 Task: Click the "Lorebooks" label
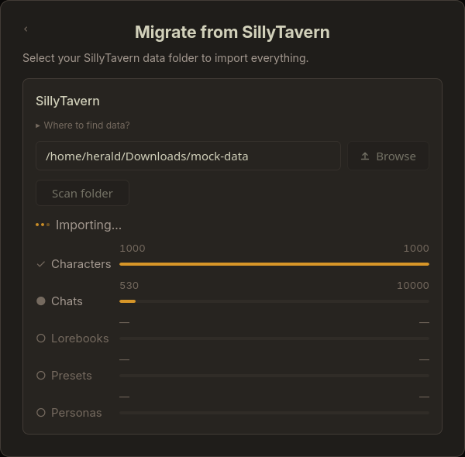80,338
